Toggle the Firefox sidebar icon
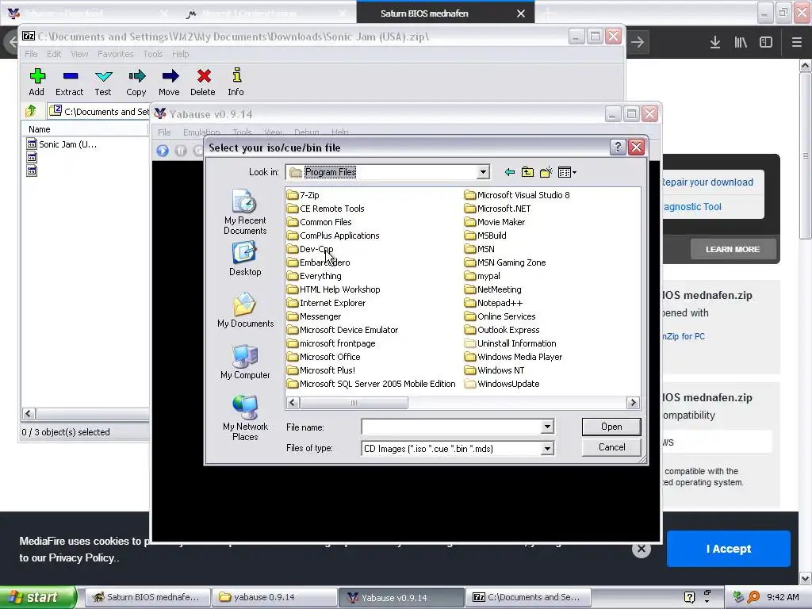Screen dimensions: 812x609 tap(766, 43)
